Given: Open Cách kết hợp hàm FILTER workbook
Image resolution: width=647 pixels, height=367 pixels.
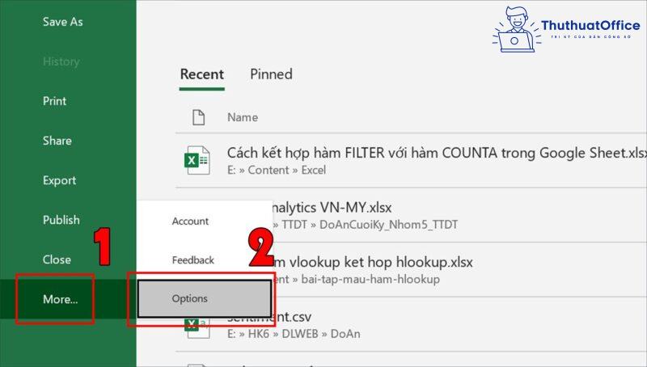Looking at the screenshot, I should click(437, 153).
